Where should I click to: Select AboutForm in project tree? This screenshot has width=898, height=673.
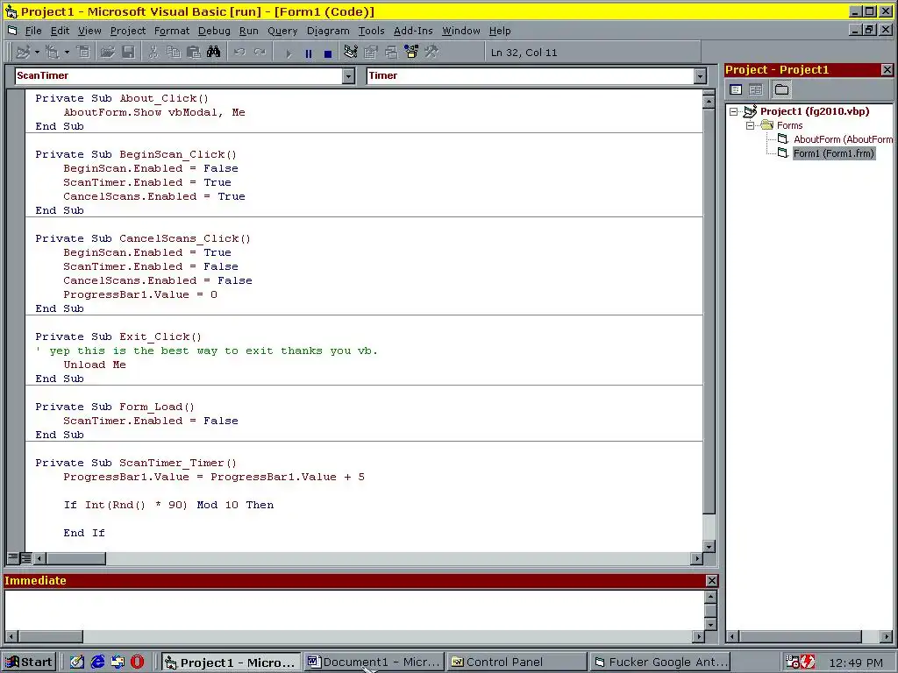tap(843, 139)
